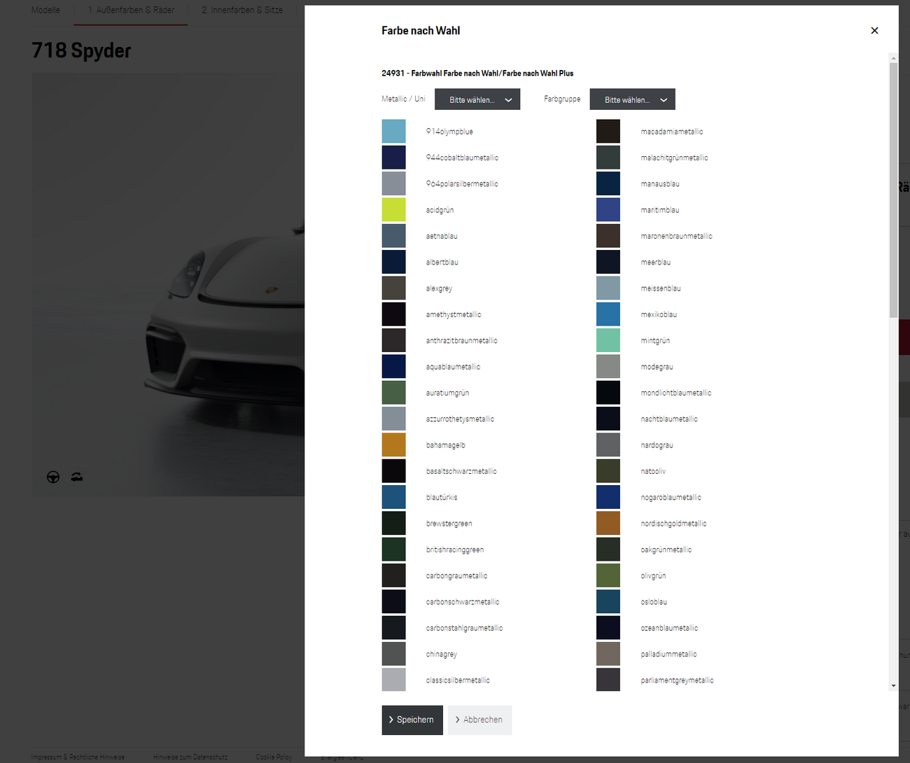
Task: Select the maritimblau swatch
Action: point(608,209)
